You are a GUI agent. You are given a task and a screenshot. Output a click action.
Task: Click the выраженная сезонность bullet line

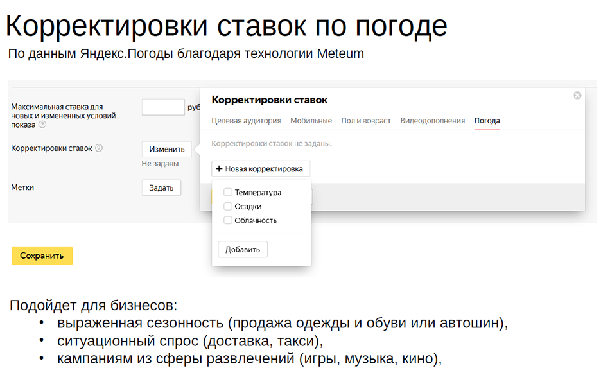(x=283, y=323)
